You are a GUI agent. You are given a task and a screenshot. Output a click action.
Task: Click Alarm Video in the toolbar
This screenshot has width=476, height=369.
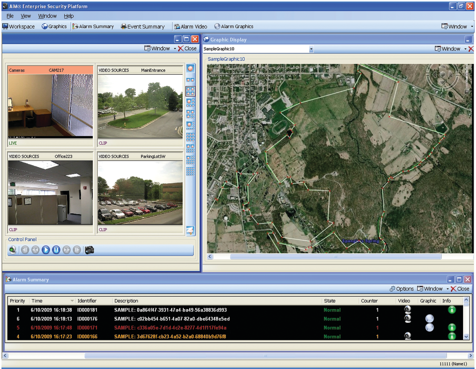tap(190, 27)
